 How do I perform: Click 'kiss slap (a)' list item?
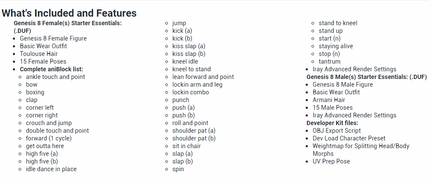(189, 46)
